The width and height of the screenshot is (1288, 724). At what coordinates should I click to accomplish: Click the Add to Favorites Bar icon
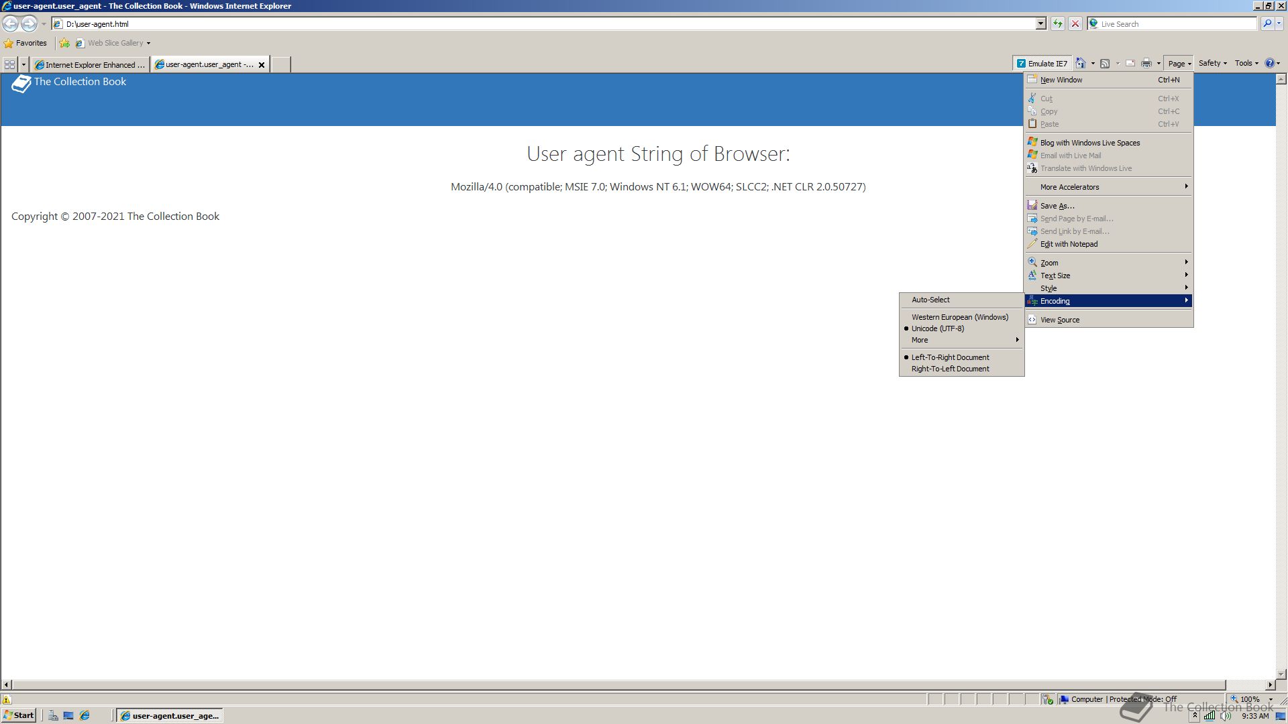click(64, 43)
